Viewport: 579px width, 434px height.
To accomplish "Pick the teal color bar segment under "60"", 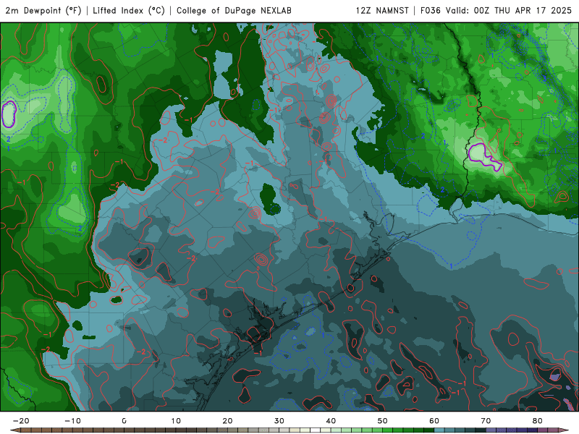I will click(439, 430).
